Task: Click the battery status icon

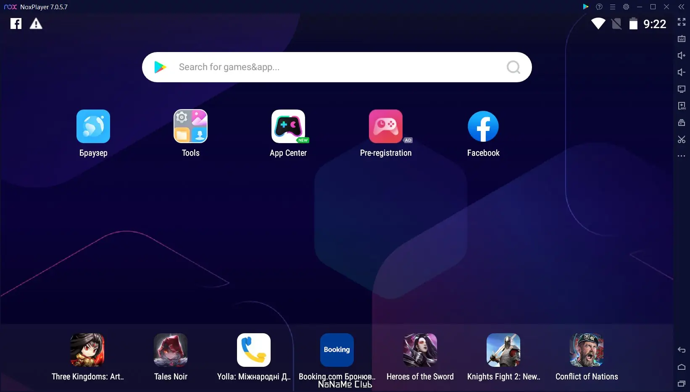Action: tap(633, 24)
